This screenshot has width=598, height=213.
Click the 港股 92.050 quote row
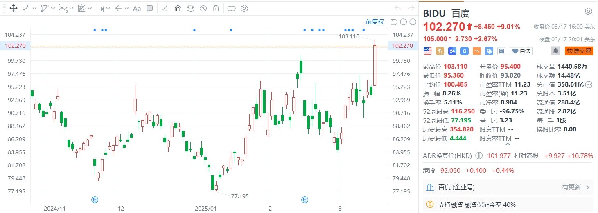pyautogui.click(x=468, y=171)
